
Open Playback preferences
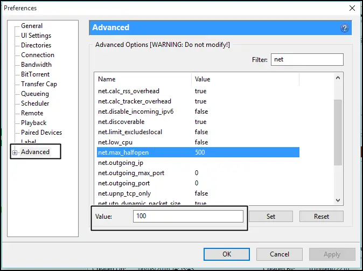pos(33,123)
